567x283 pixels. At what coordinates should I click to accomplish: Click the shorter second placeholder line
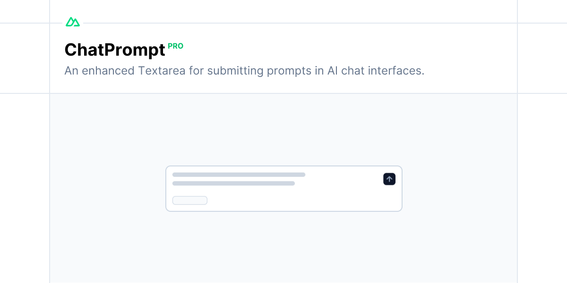(234, 183)
